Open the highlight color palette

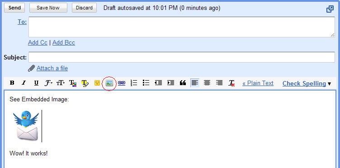pos(85,83)
